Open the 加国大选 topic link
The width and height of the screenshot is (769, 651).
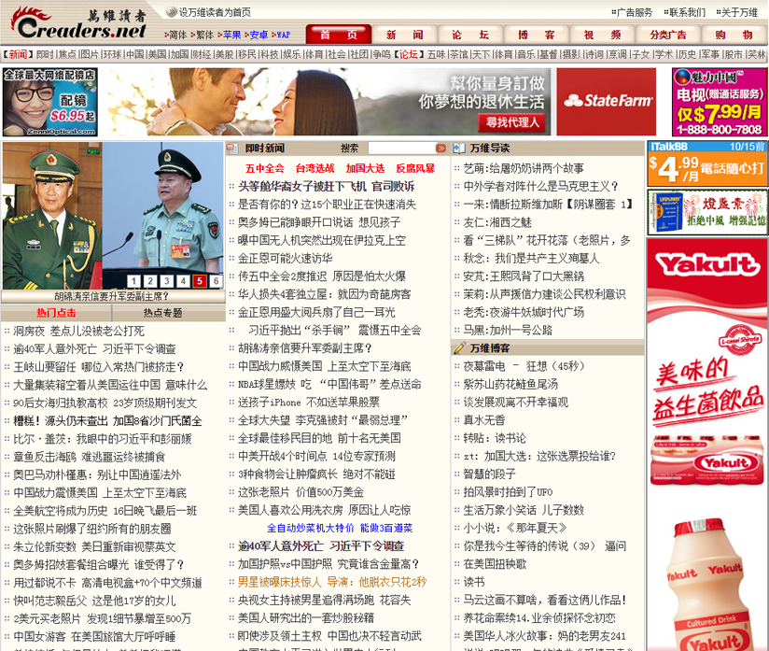pos(366,168)
